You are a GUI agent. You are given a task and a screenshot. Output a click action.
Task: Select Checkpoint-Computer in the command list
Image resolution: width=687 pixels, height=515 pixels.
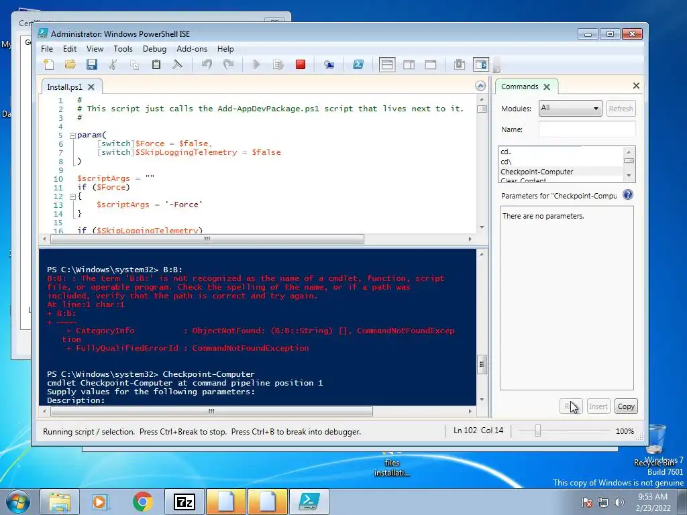click(x=561, y=172)
